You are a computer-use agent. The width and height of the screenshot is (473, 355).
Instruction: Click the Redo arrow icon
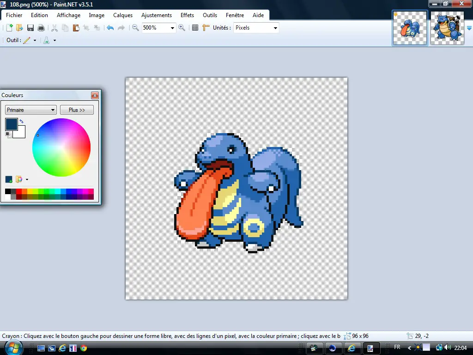121,28
